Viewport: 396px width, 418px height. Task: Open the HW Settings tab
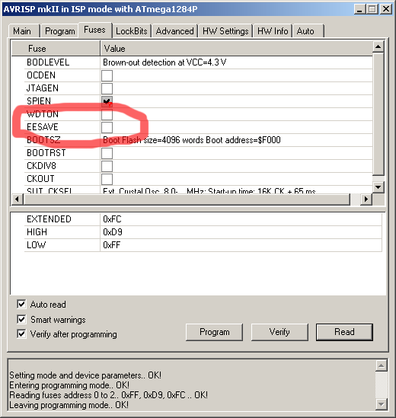tap(225, 31)
